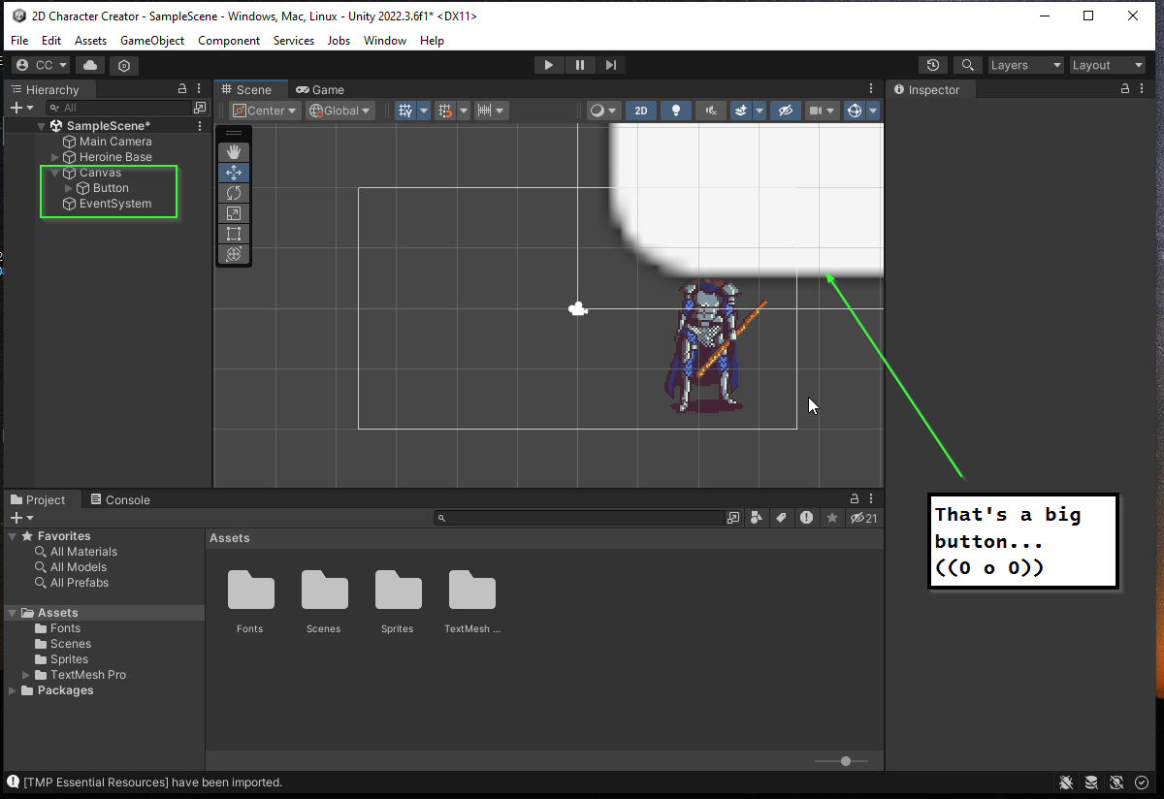Toggle scene lighting bulb
This screenshot has height=799, width=1164.
point(676,111)
